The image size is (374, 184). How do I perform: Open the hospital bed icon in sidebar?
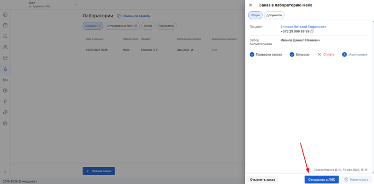pyautogui.click(x=5, y=80)
